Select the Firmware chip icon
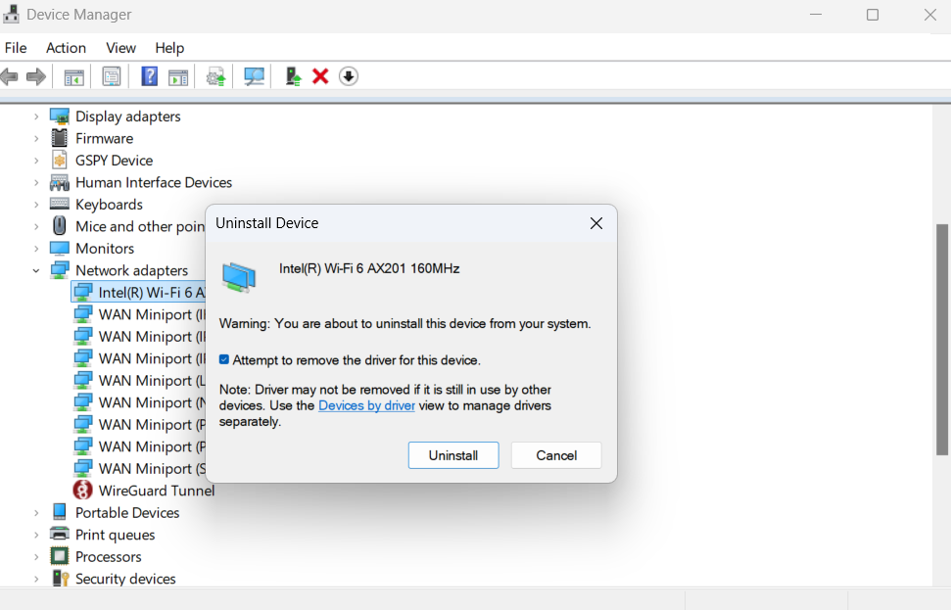The height and width of the screenshot is (610, 951). (x=60, y=138)
